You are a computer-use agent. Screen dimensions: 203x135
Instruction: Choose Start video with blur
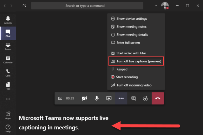point(136,53)
